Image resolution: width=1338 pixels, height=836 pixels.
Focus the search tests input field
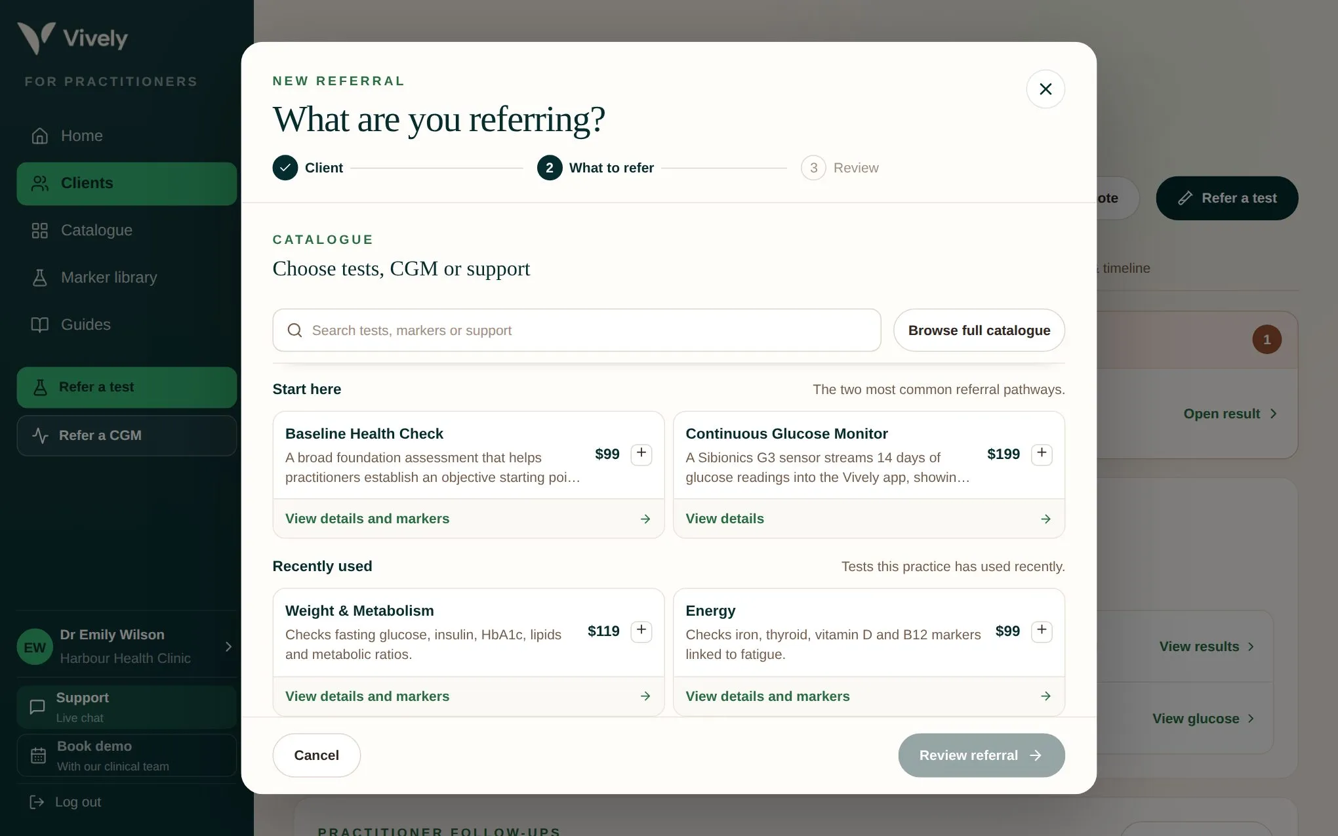(577, 330)
